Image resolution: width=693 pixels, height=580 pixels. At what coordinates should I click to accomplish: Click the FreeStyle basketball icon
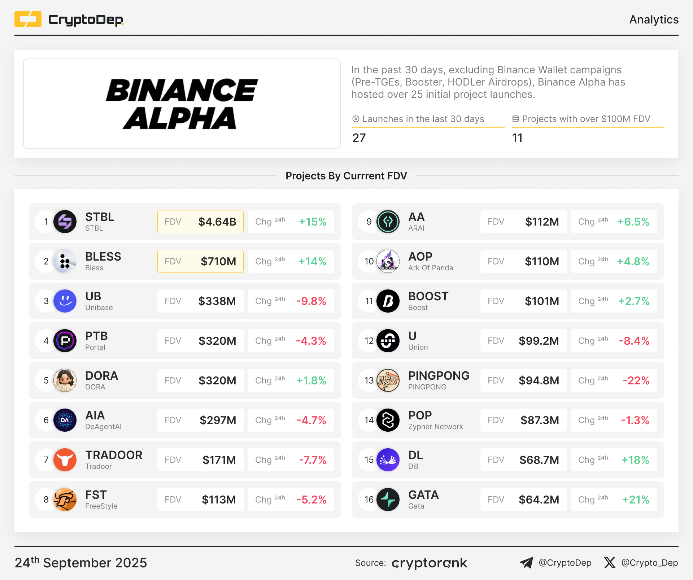65,500
